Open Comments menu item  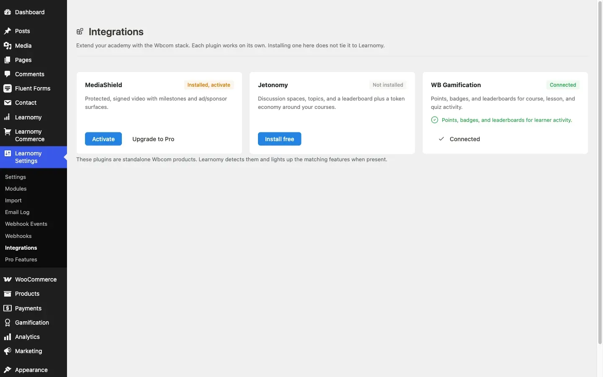[x=33, y=74]
